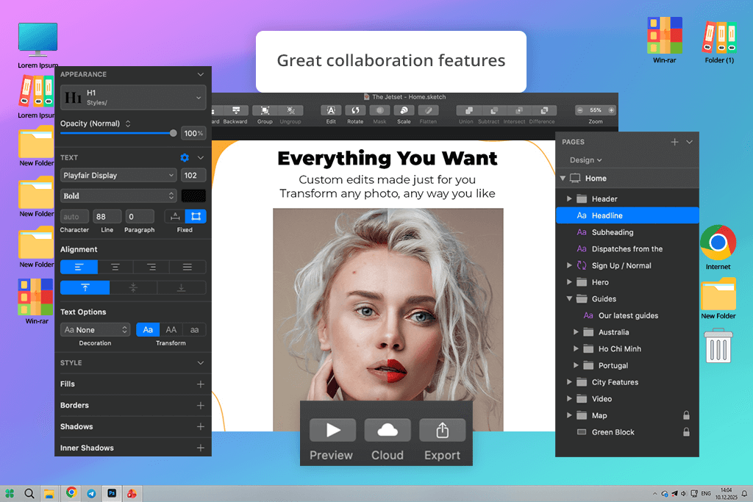Click the Line spacing field 88
The image size is (753, 502).
click(107, 216)
